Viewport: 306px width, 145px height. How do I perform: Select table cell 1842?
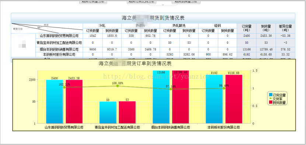click(x=93, y=36)
